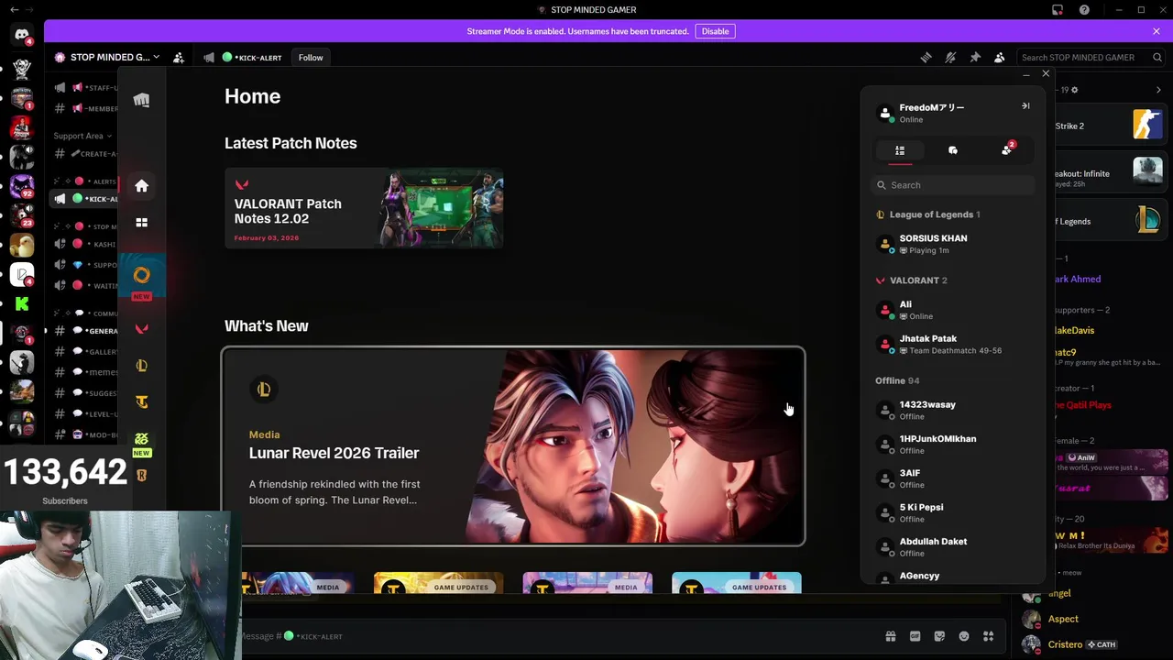The image size is (1173, 660).
Task: Open the staff-u announcement channel
Action: pos(84,87)
